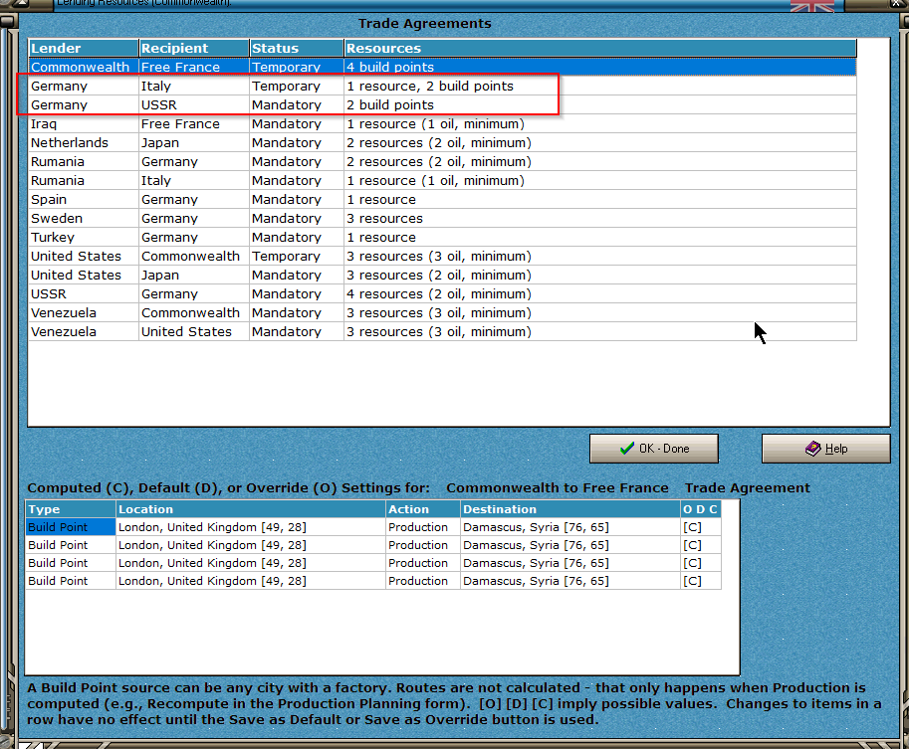Select the Commonwealth to Free France agreement row
This screenshot has width=909, height=749.
click(x=442, y=68)
